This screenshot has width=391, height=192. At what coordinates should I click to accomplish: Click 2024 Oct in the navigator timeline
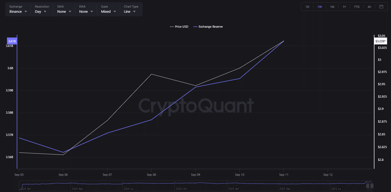181,188
